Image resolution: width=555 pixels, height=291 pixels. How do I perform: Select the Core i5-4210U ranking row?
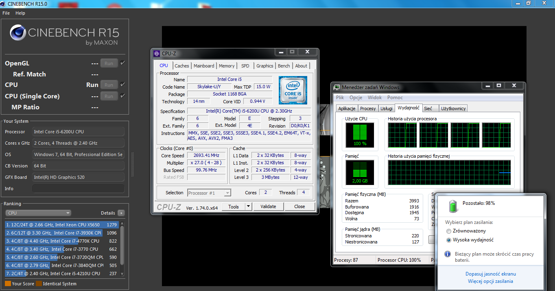62,274
